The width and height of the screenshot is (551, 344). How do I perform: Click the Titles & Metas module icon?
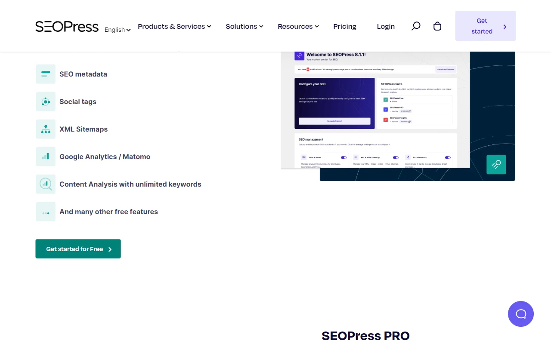pos(304,158)
